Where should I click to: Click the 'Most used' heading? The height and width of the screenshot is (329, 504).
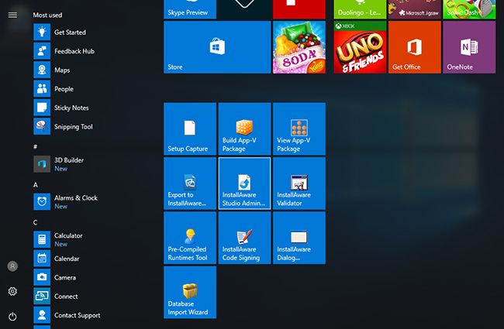(x=47, y=15)
